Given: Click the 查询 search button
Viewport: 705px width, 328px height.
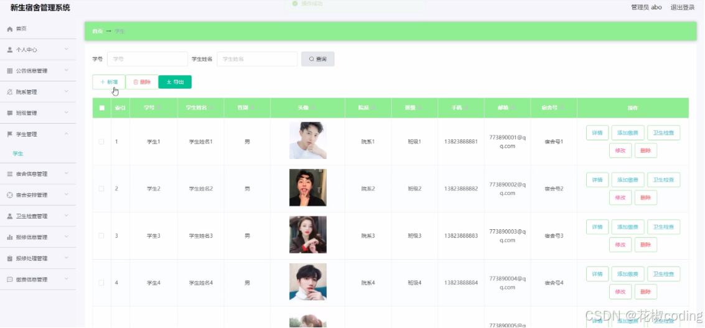Looking at the screenshot, I should coord(318,59).
